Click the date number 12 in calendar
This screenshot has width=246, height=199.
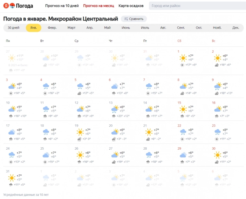click(x=76, y=103)
